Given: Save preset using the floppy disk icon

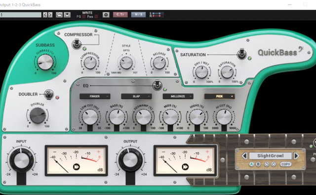Looking at the screenshot, I should pos(67,15).
